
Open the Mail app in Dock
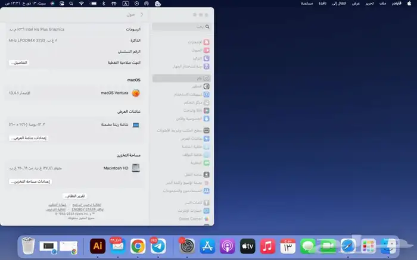click(117, 246)
